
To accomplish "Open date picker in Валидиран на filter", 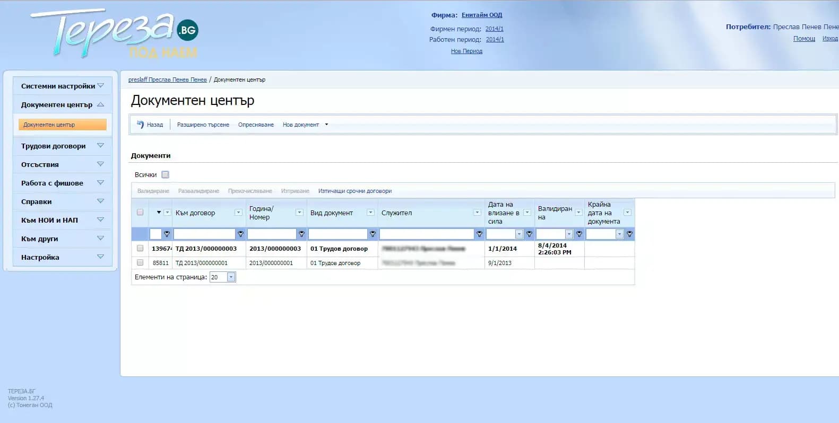I will pos(569,234).
